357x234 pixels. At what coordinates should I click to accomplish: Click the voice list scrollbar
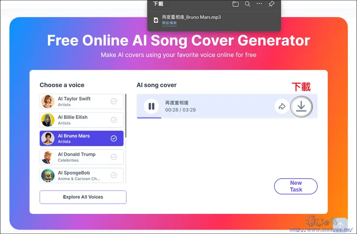point(126,116)
